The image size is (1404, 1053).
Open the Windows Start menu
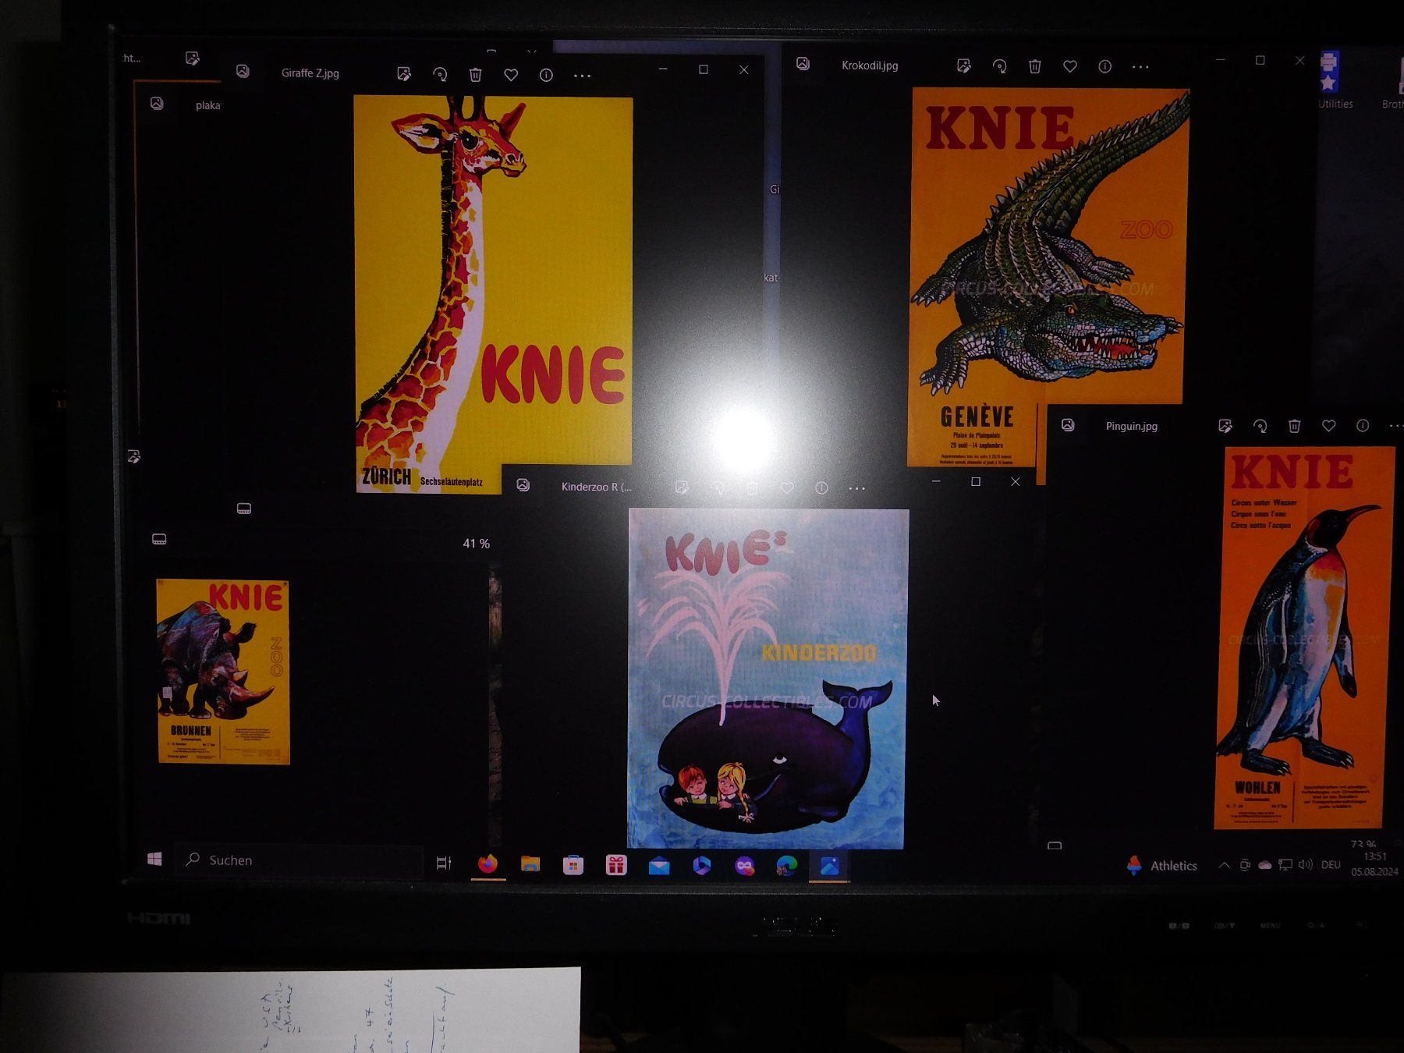(154, 859)
